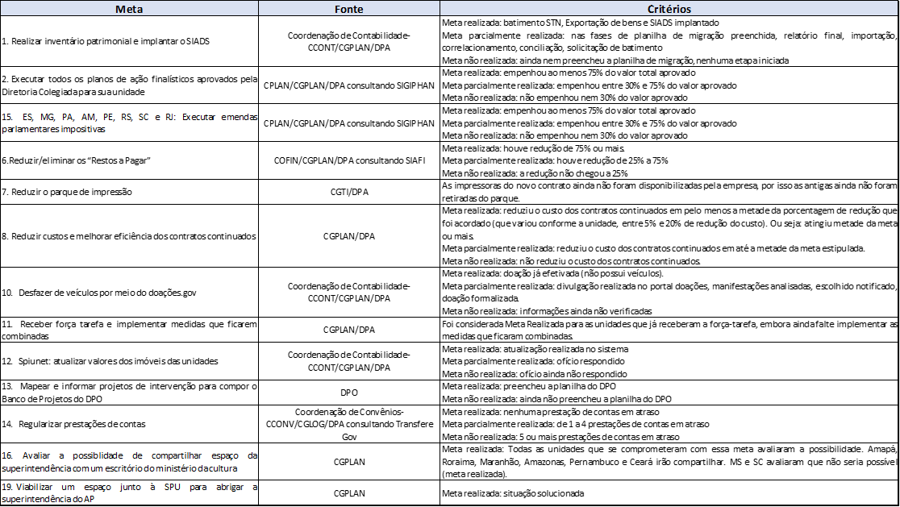
Task: Select 'CGPLAN' source cell in the row for meta 16
Action: point(349,462)
